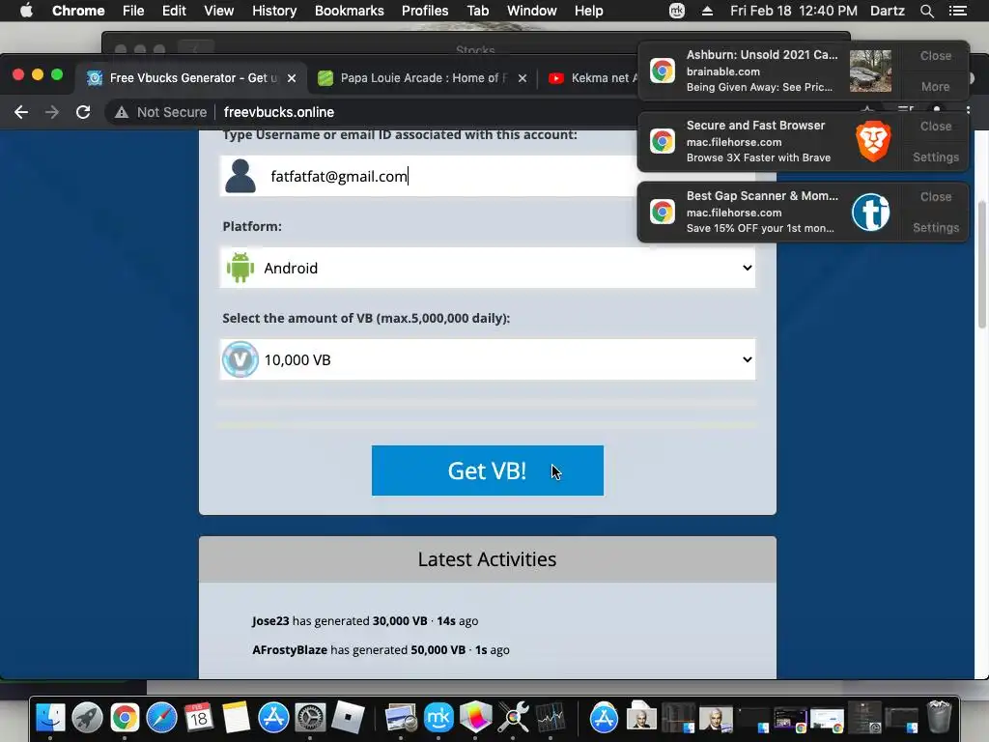
Task: Click the Not Secure warning indicator
Action: point(161,112)
